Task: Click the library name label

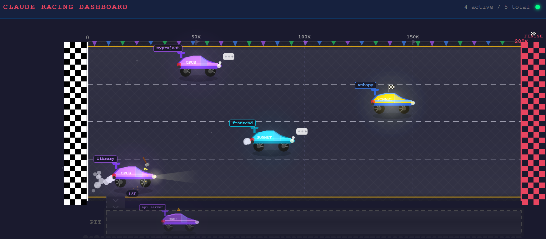Action: (x=106, y=159)
